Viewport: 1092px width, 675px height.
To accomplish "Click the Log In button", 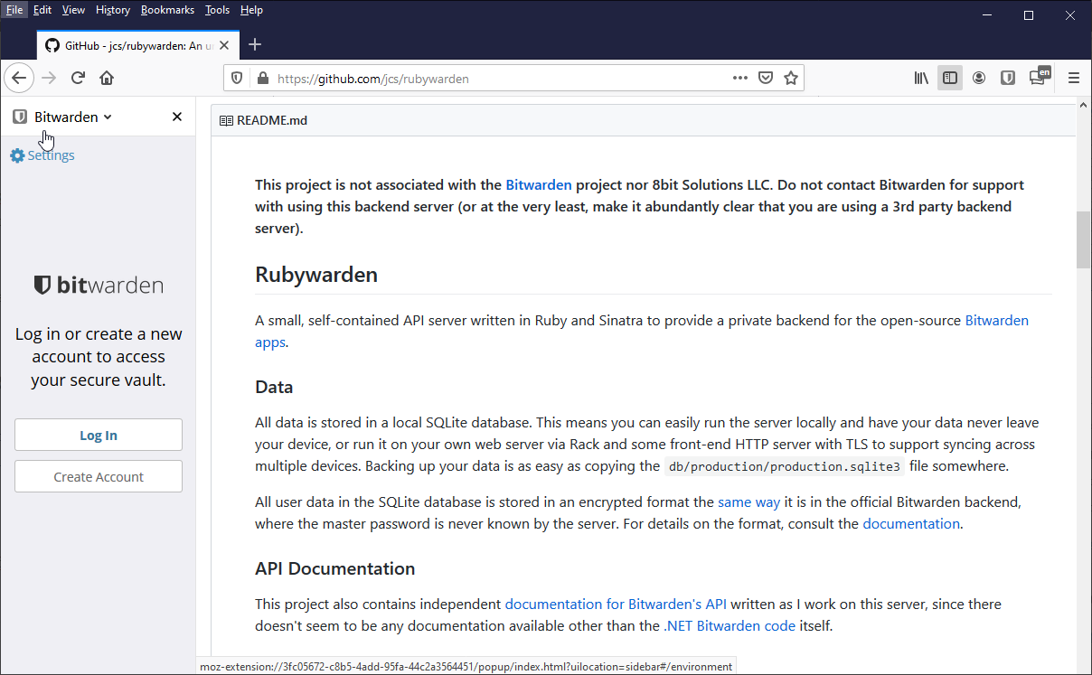I will [99, 435].
